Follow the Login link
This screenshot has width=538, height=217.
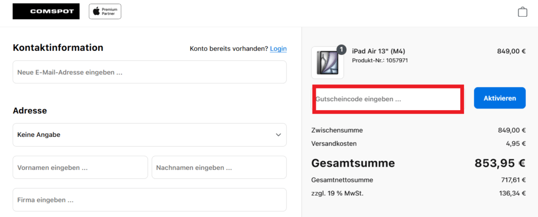[278, 49]
